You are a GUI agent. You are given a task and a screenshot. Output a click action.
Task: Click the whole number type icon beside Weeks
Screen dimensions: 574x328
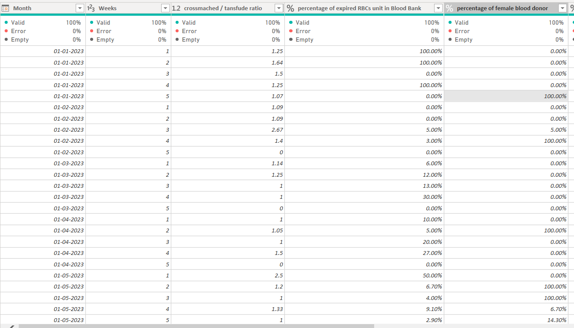(x=91, y=8)
